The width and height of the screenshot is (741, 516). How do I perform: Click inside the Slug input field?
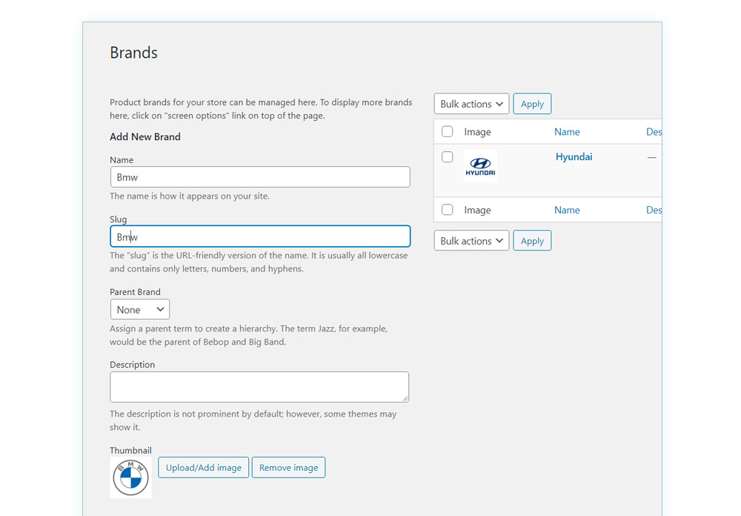coord(260,236)
